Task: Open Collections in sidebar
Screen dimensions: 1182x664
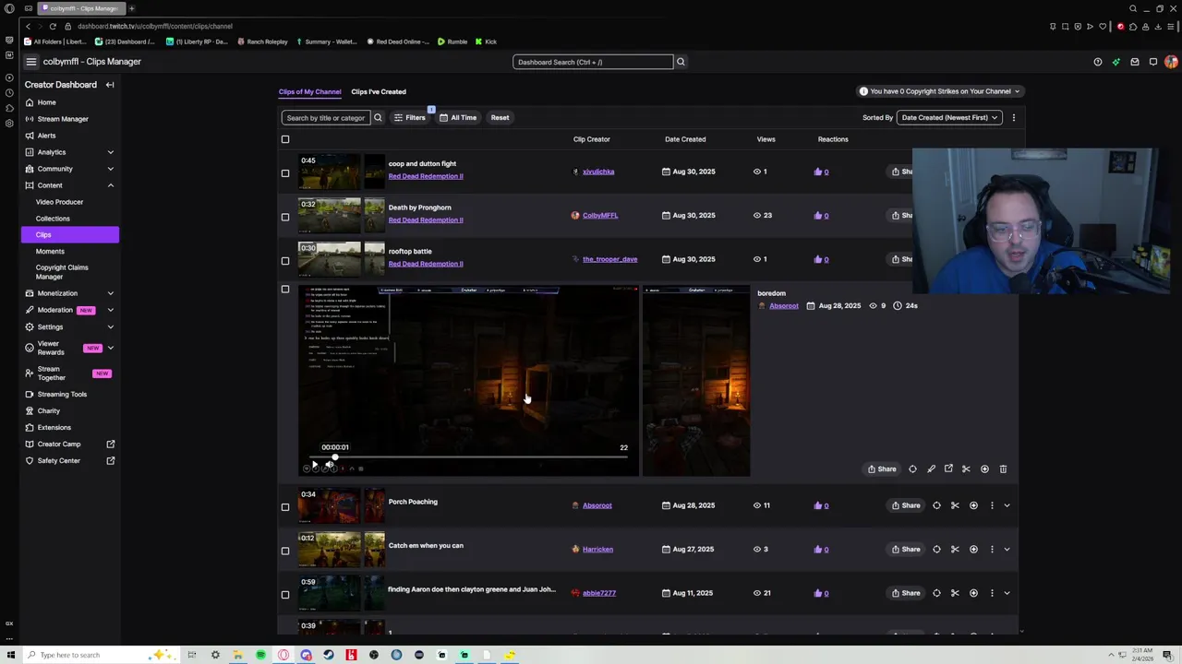Action: 53,219
